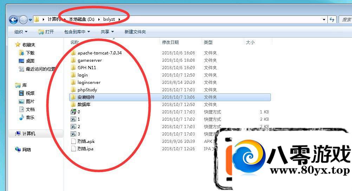Click the file name 烈焰.ipa
Viewport: 352px width, 191px height.
pos(85,149)
